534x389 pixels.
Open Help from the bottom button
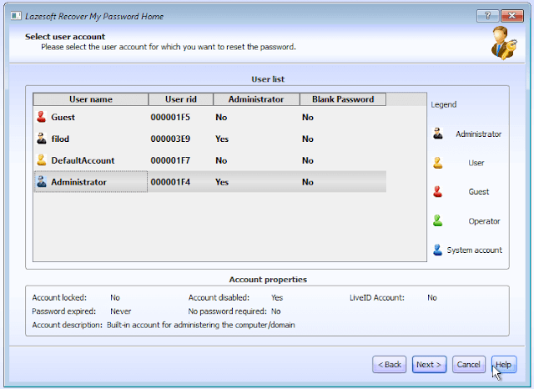[x=504, y=365]
